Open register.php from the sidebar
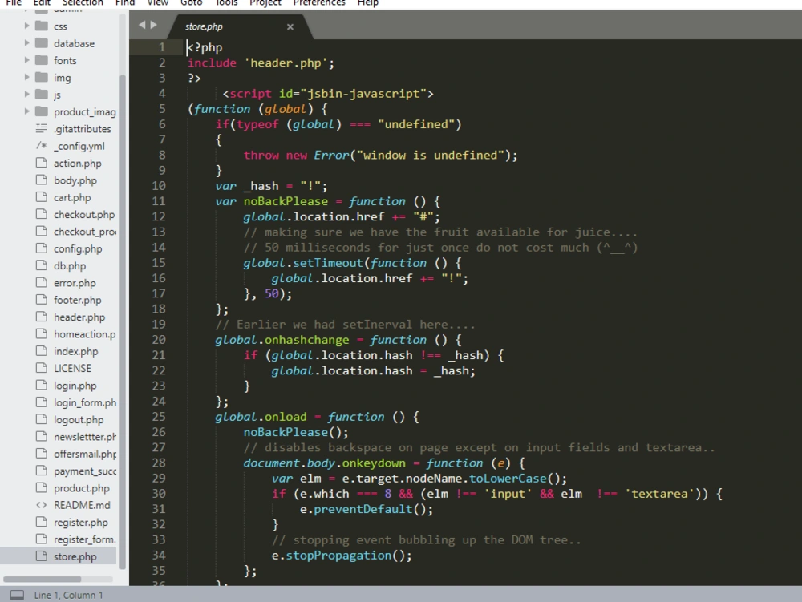The image size is (802, 602). click(81, 523)
